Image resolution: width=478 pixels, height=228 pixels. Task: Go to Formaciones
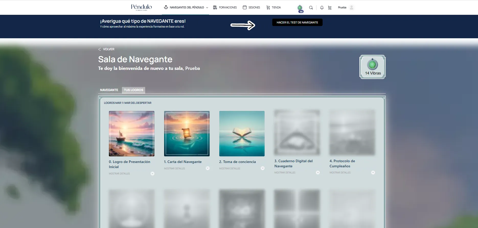point(228,7)
